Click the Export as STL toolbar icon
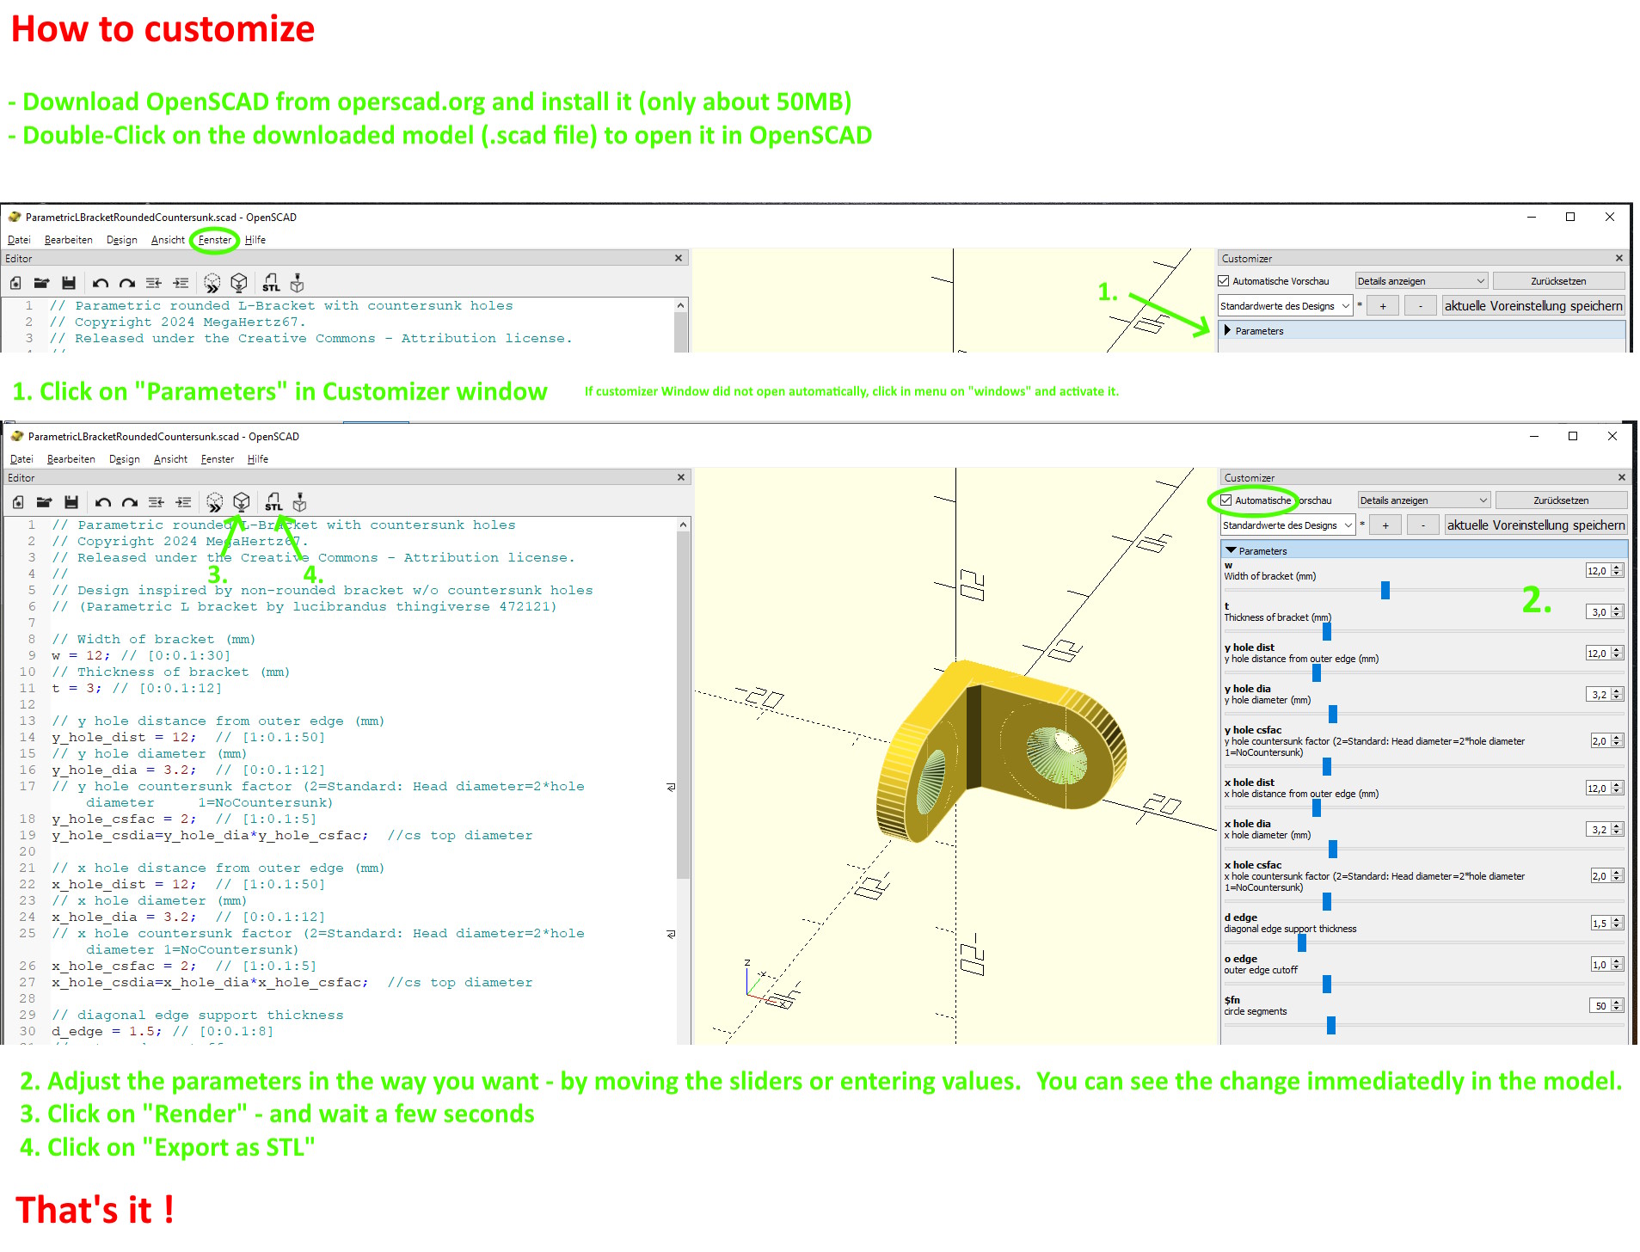This screenshot has height=1252, width=1640. click(x=273, y=501)
